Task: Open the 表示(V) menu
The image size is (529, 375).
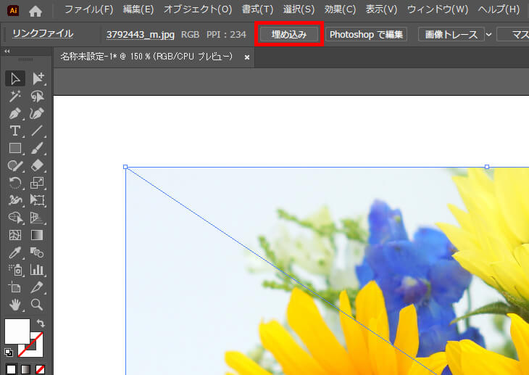Action: (382, 9)
